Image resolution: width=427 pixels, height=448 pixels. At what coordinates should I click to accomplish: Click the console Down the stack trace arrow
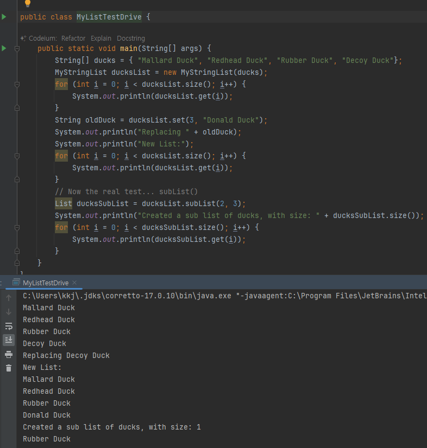tap(9, 312)
